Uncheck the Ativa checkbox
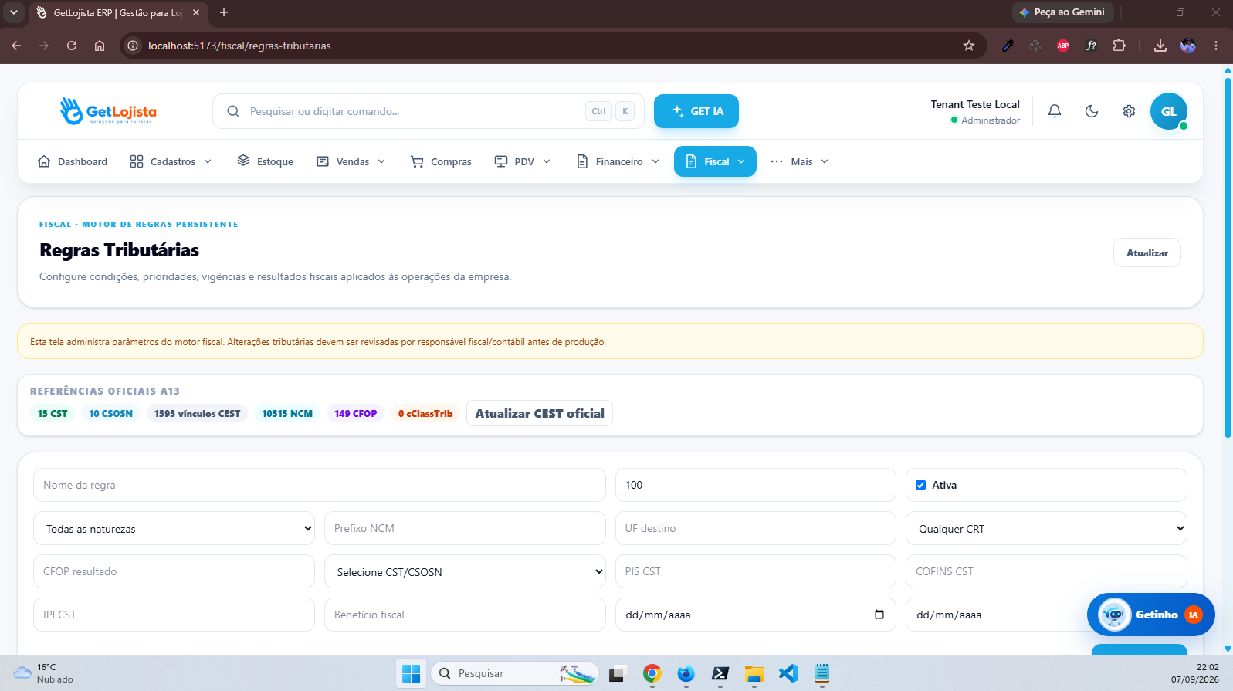This screenshot has width=1233, height=691. [x=920, y=485]
